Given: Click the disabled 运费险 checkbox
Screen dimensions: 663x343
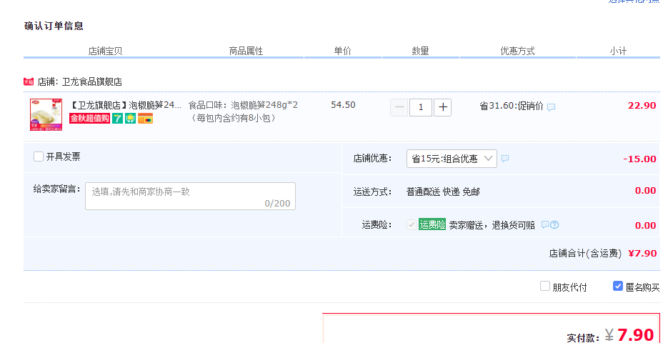Looking at the screenshot, I should pyautogui.click(x=411, y=224).
